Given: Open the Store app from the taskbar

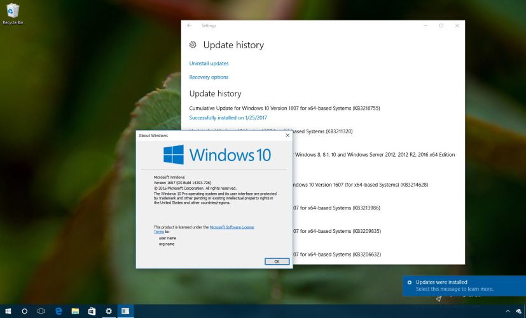Looking at the screenshot, I should pyautogui.click(x=92, y=311).
